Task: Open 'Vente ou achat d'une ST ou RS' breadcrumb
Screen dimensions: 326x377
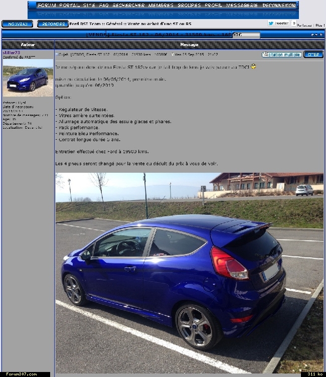Action: pyautogui.click(x=159, y=24)
